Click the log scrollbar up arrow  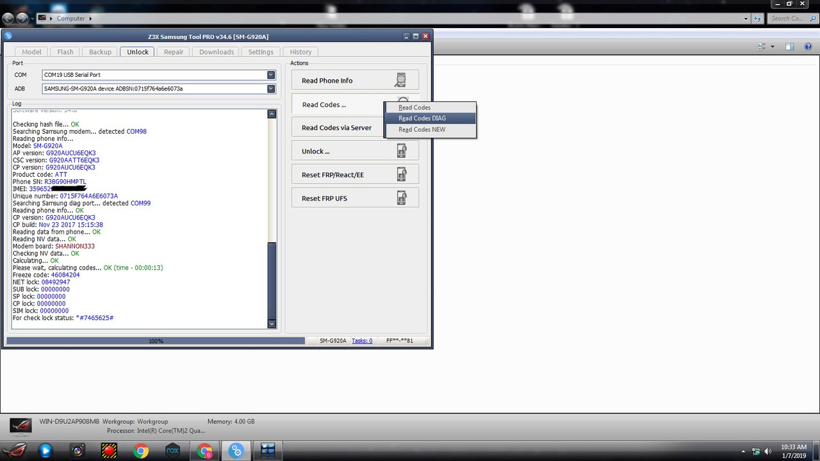(x=272, y=114)
